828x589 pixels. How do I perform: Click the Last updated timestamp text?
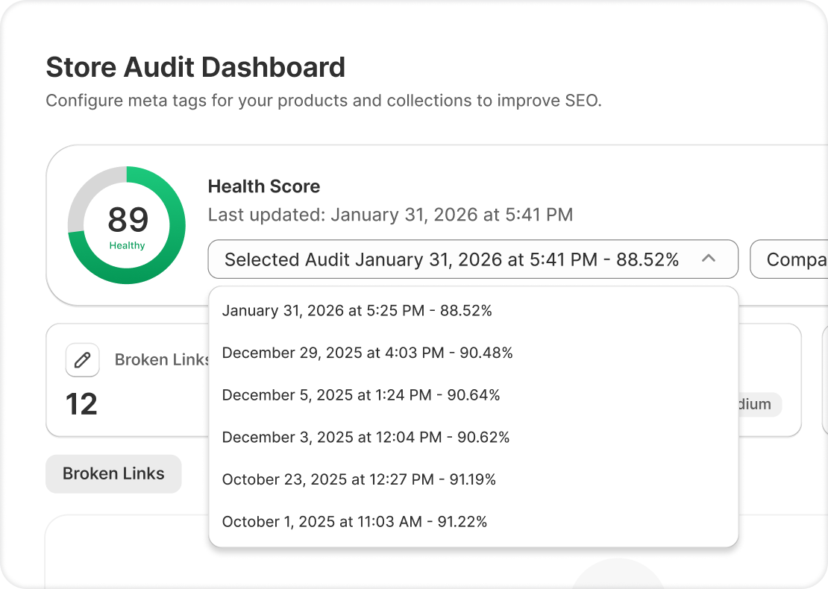pos(390,215)
